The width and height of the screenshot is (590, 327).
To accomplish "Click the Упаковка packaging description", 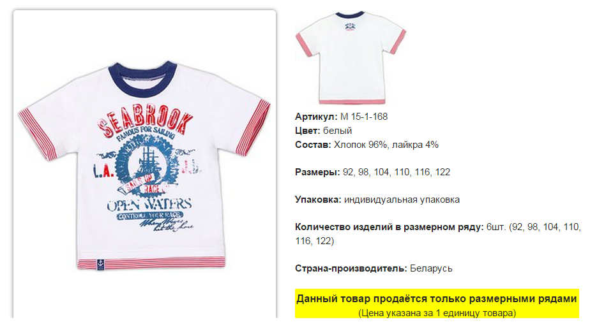I will coord(377,200).
